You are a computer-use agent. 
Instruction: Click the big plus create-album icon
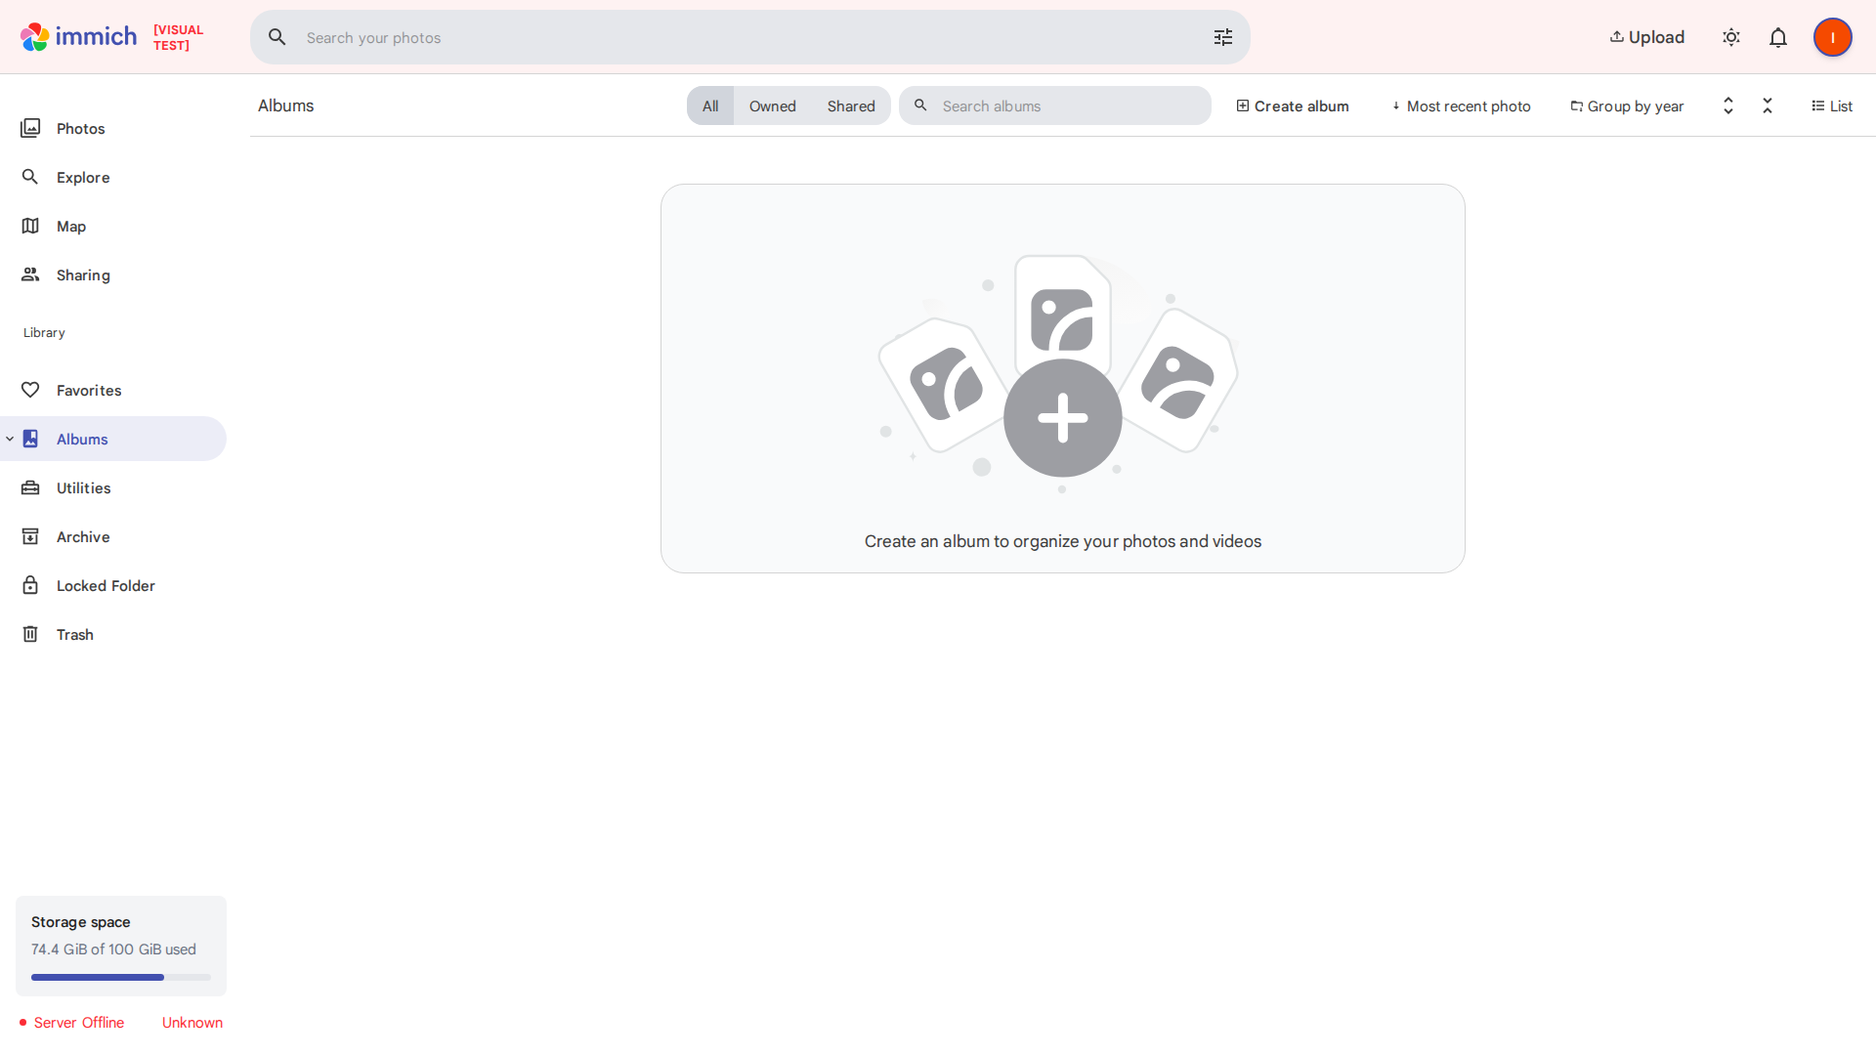point(1062,418)
